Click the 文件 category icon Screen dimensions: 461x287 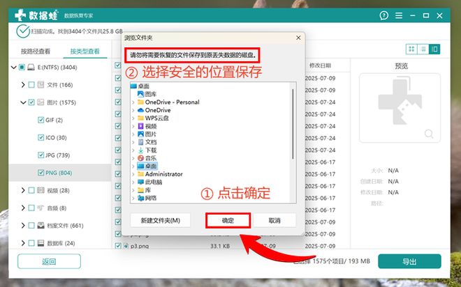[x=41, y=85]
